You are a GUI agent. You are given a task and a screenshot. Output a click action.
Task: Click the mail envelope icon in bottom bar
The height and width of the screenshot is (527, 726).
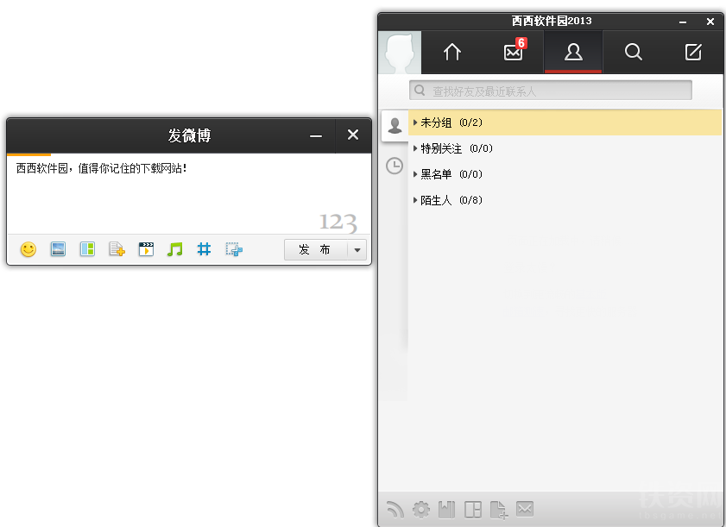coord(525,509)
